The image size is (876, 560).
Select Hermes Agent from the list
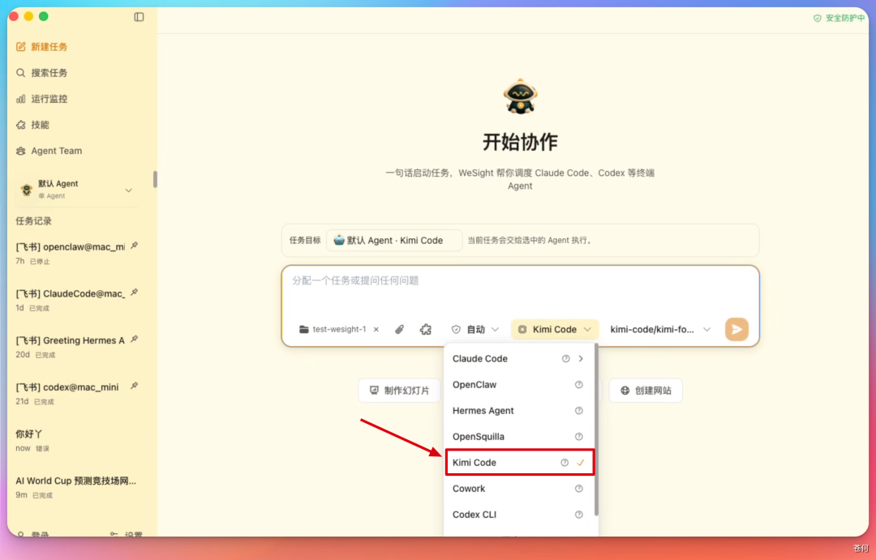tap(520, 410)
